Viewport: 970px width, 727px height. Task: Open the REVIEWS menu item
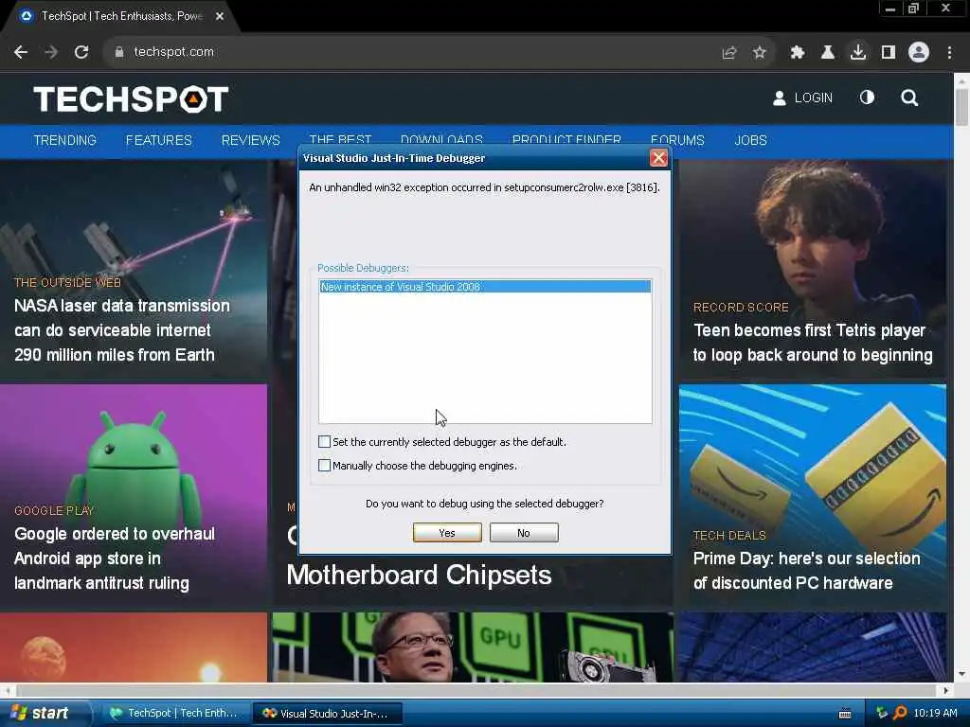pyautogui.click(x=250, y=140)
